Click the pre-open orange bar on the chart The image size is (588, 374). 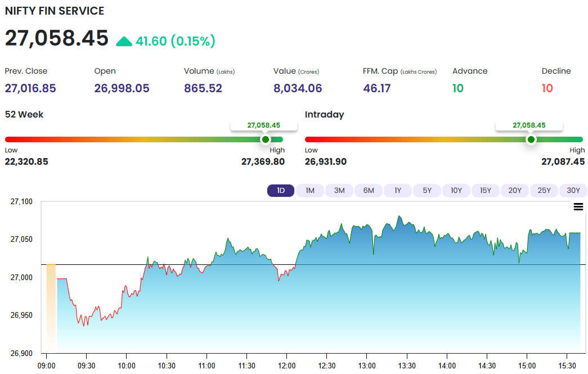click(x=51, y=308)
